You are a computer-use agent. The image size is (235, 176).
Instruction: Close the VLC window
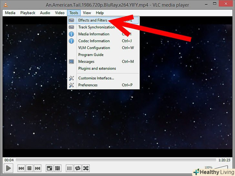point(226,4)
